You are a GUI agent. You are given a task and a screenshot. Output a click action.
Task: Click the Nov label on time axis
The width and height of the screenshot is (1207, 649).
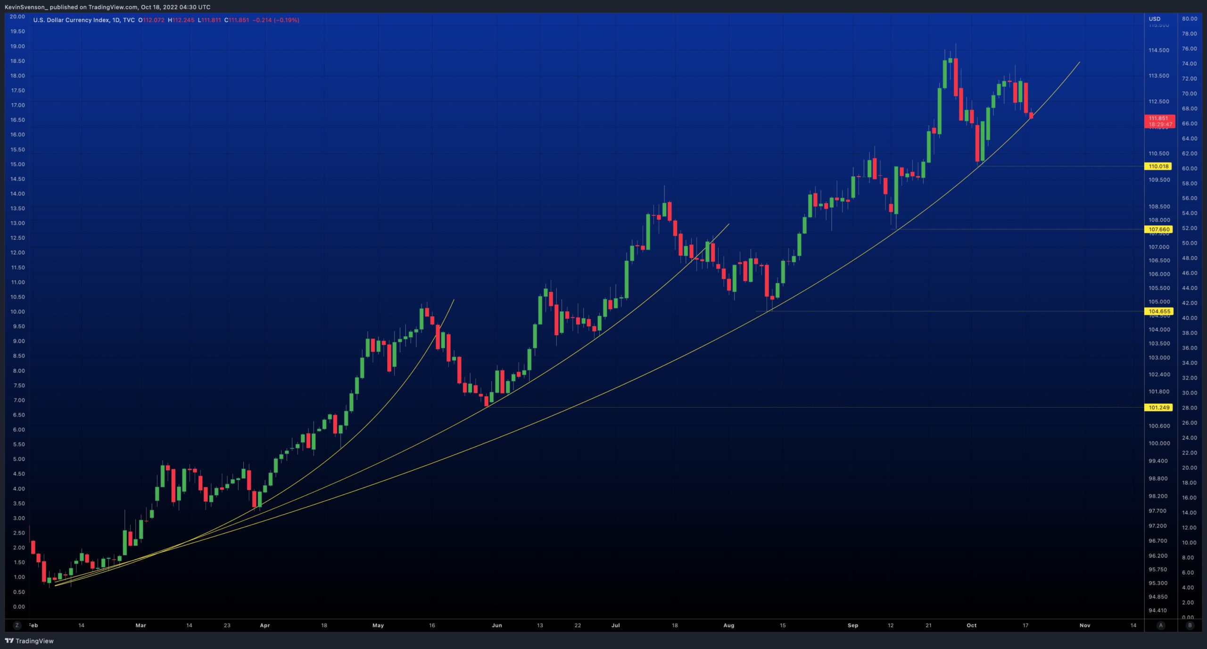click(x=1085, y=625)
